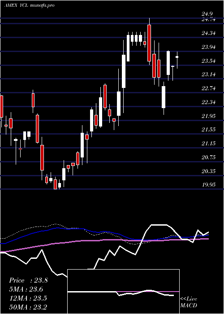Select the 20.35 price axis label
Screen dimensions: 224x314
(209, 171)
